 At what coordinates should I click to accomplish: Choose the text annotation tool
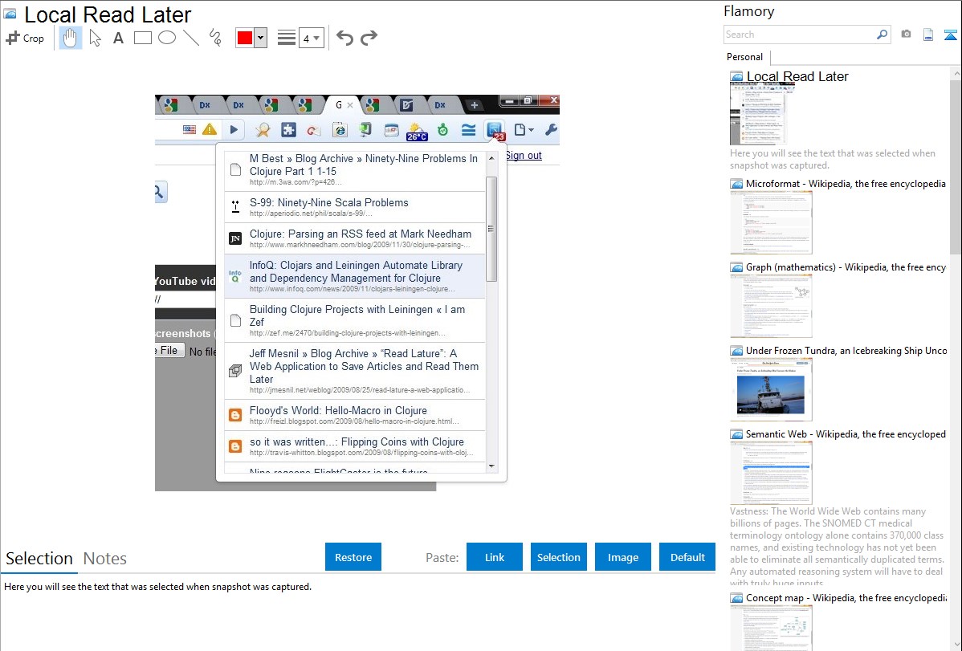point(118,38)
